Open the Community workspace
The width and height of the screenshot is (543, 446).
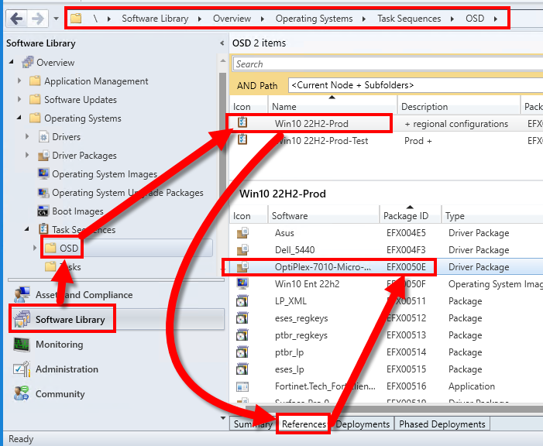(x=60, y=394)
